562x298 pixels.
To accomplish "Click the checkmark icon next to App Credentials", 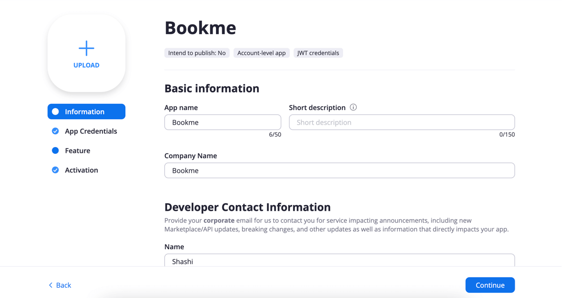I will pos(56,131).
